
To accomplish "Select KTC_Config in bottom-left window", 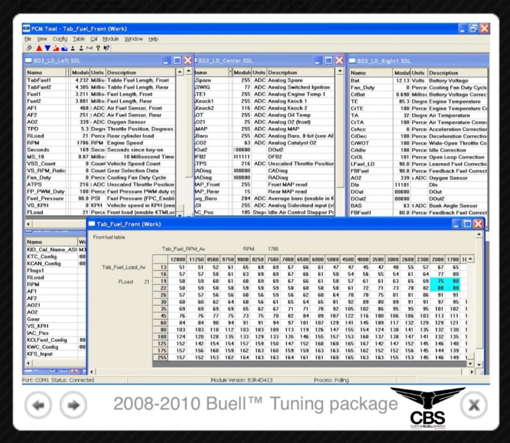I will (56, 256).
